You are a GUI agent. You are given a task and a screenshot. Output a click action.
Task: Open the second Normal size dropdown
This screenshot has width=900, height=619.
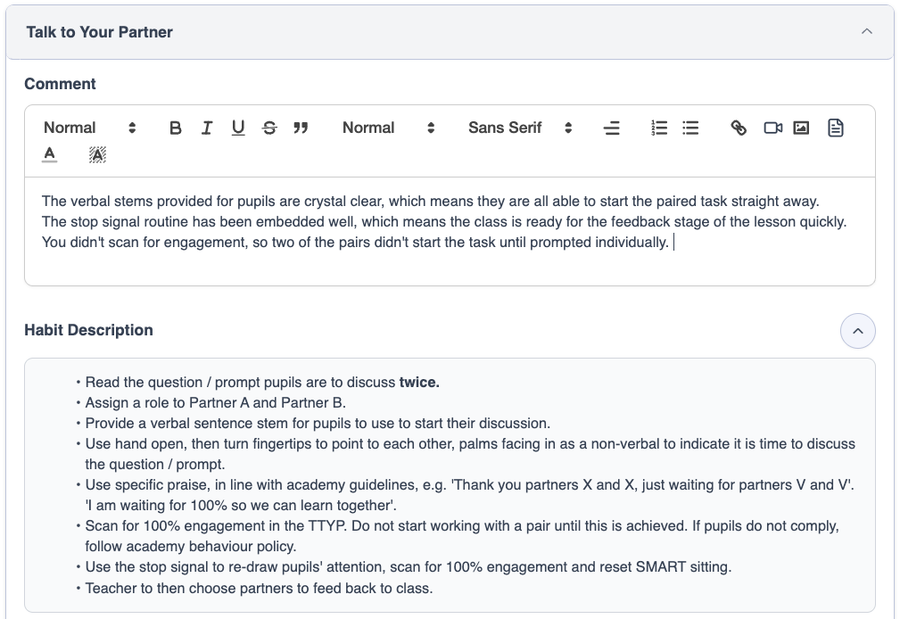pos(388,128)
